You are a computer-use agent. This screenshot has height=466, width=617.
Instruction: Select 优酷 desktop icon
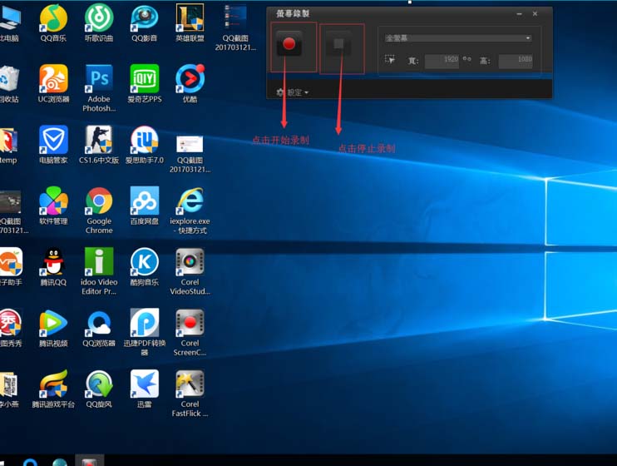[190, 84]
